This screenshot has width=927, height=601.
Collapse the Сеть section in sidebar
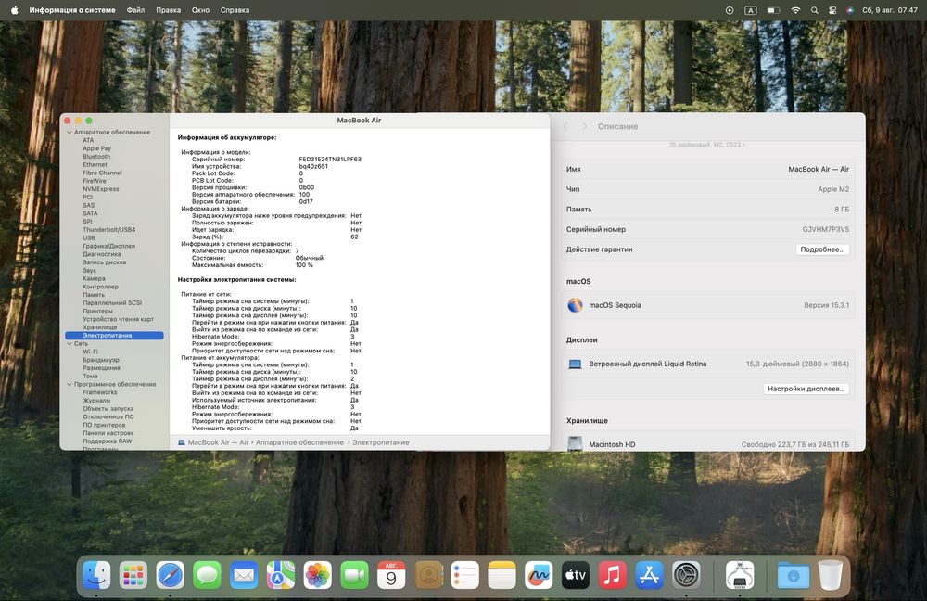coord(70,344)
